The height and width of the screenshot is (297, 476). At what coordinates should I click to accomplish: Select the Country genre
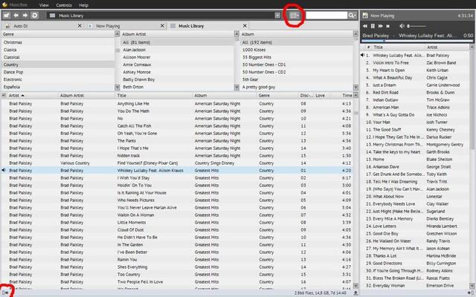pyautogui.click(x=58, y=65)
